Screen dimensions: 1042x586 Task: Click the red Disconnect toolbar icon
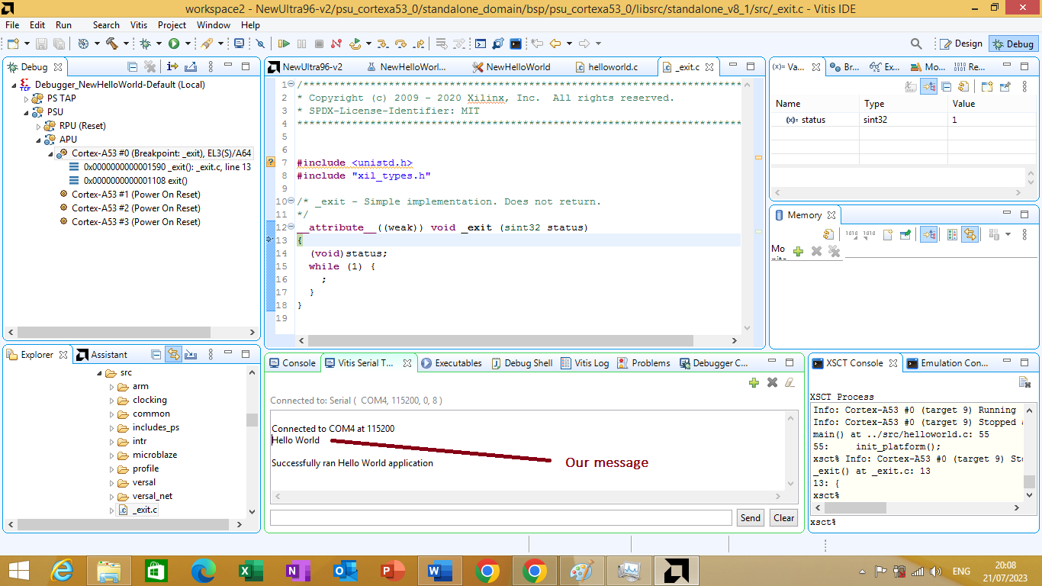pyautogui.click(x=337, y=43)
